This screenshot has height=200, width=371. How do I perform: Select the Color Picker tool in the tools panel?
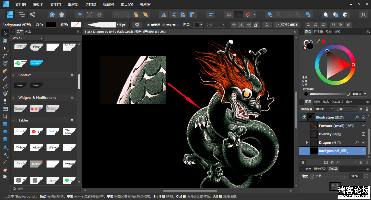click(x=5, y=162)
